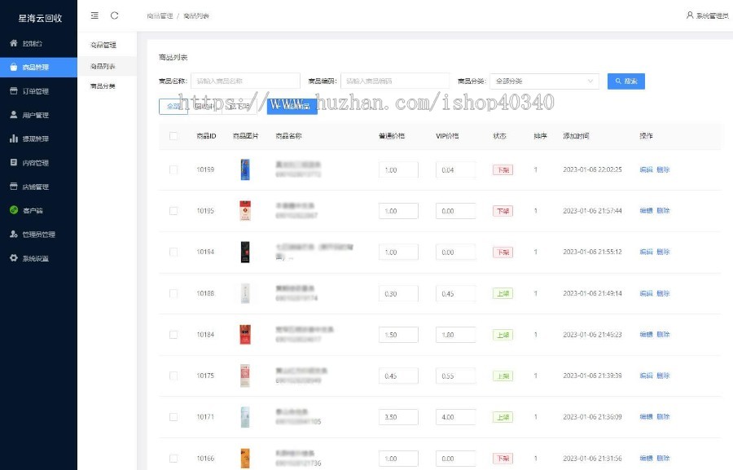
Task: Click 商品管理 in the breadcrumb
Action: point(160,16)
